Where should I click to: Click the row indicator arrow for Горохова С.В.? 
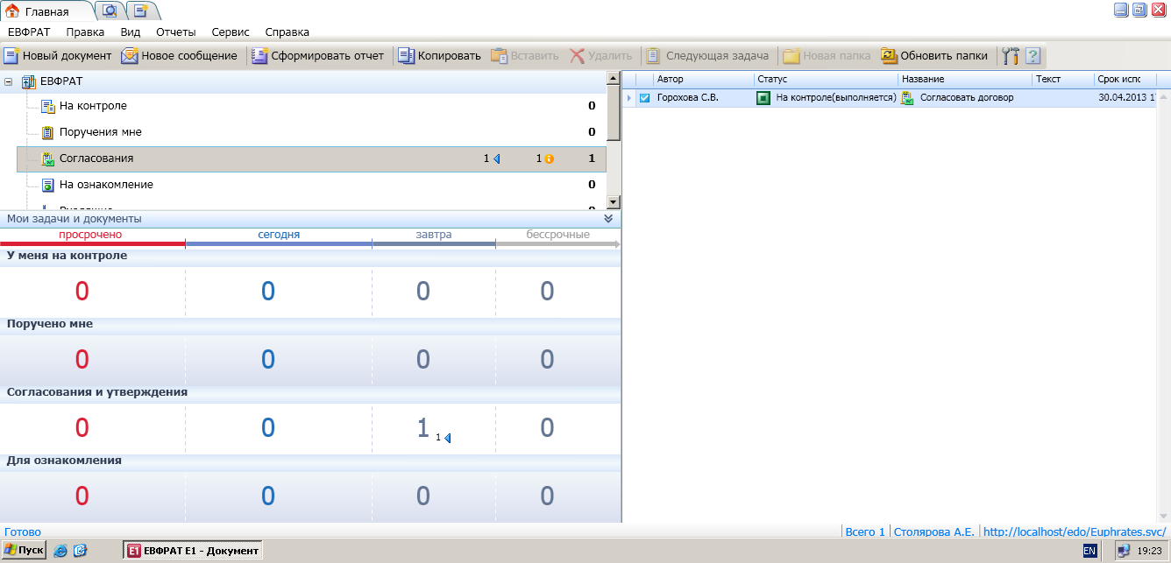(628, 98)
